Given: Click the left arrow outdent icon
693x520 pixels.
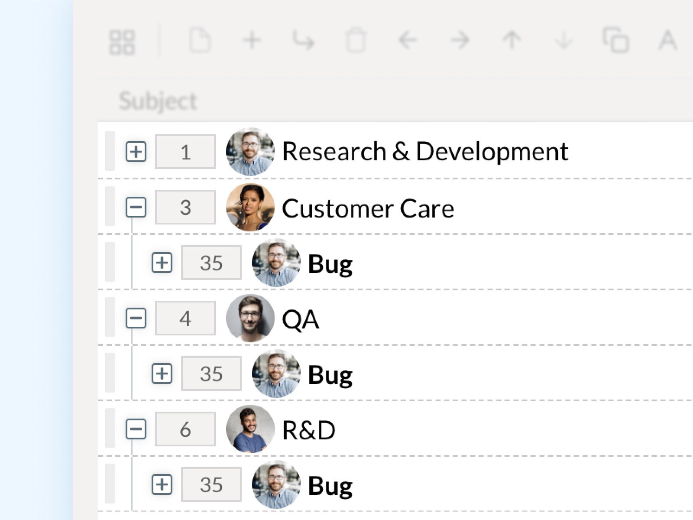Looking at the screenshot, I should (408, 41).
